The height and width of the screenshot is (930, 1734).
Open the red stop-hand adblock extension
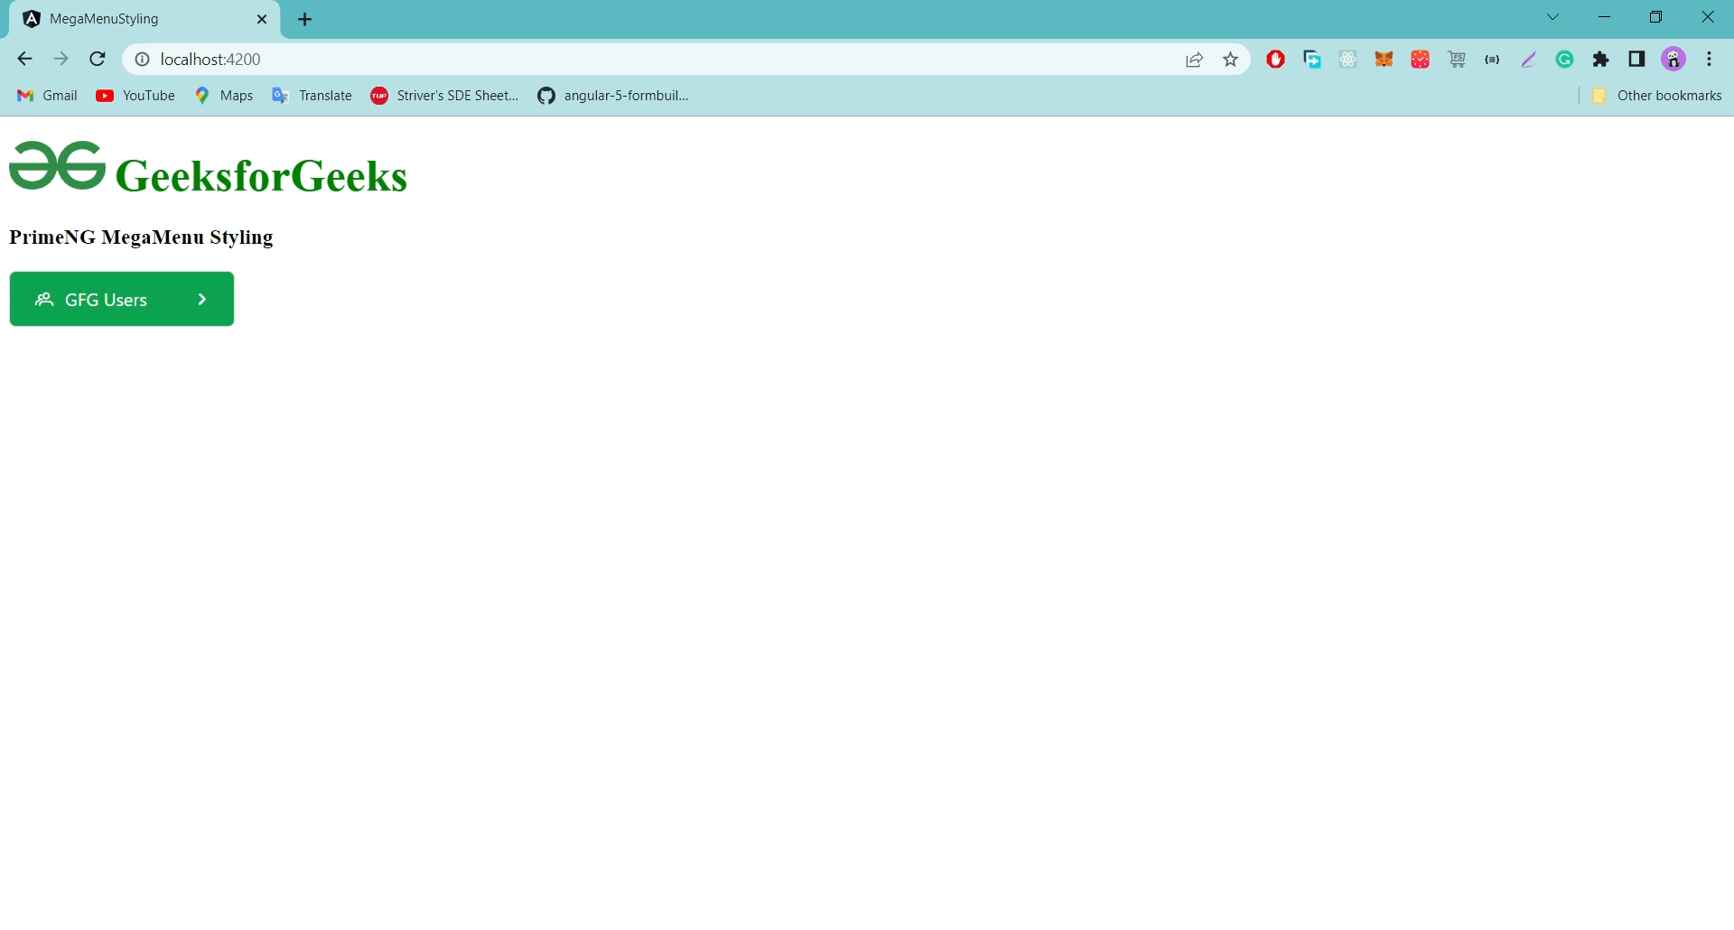pos(1275,60)
